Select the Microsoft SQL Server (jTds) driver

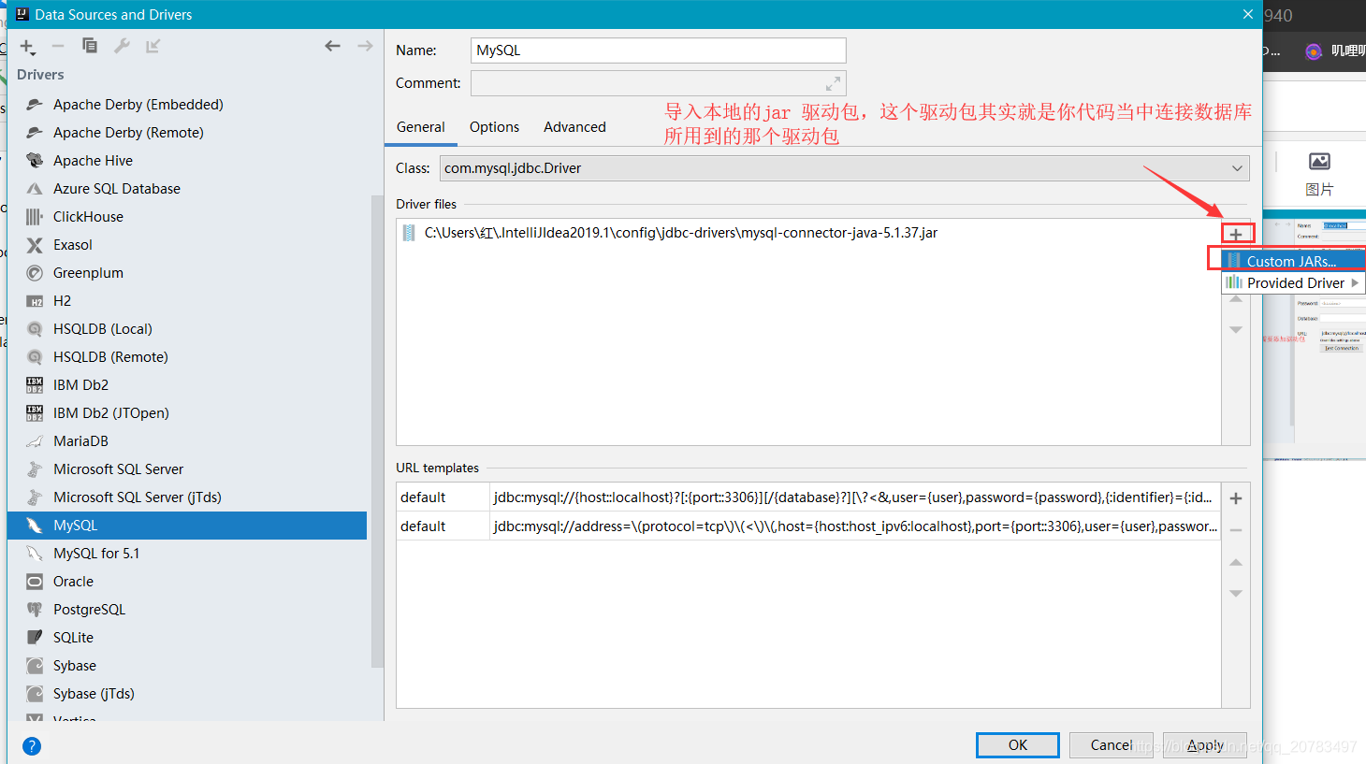coord(187,497)
